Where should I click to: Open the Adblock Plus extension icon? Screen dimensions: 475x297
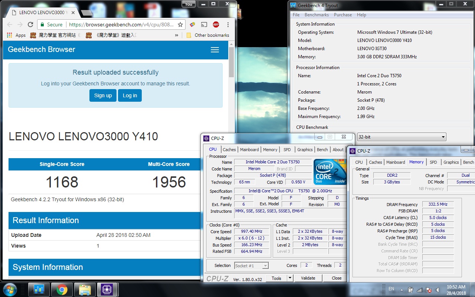pyautogui.click(x=216, y=25)
